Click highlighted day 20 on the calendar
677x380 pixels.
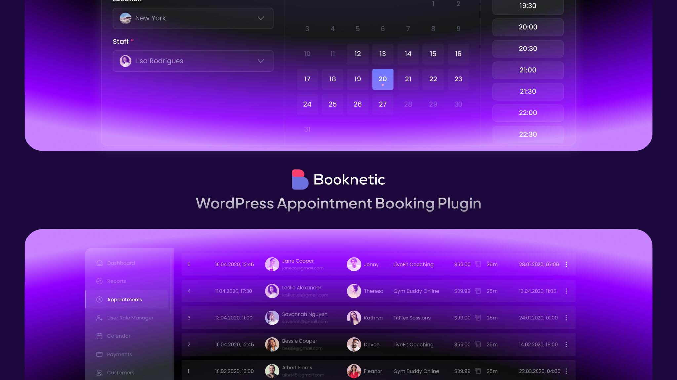[383, 79]
